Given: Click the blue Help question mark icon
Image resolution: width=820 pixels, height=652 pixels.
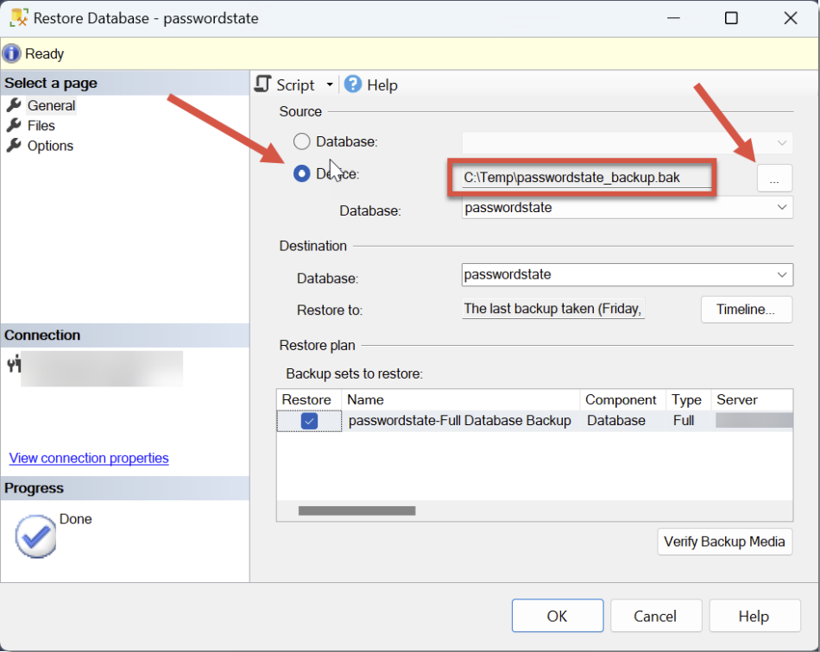Looking at the screenshot, I should 353,84.
